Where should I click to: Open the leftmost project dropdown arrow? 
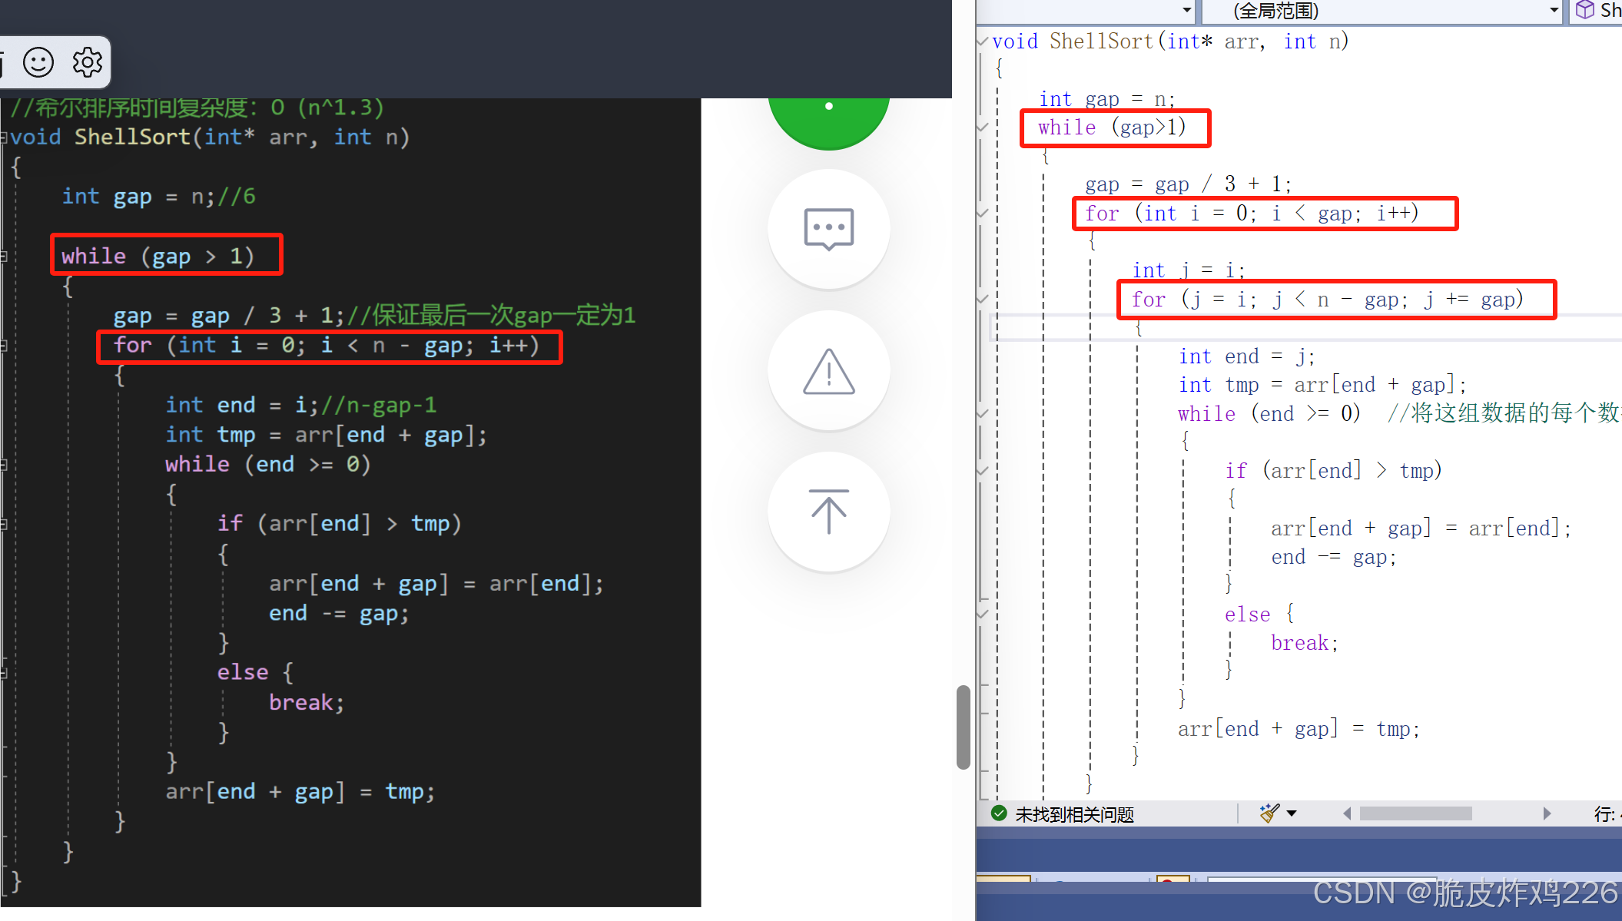click(1186, 11)
